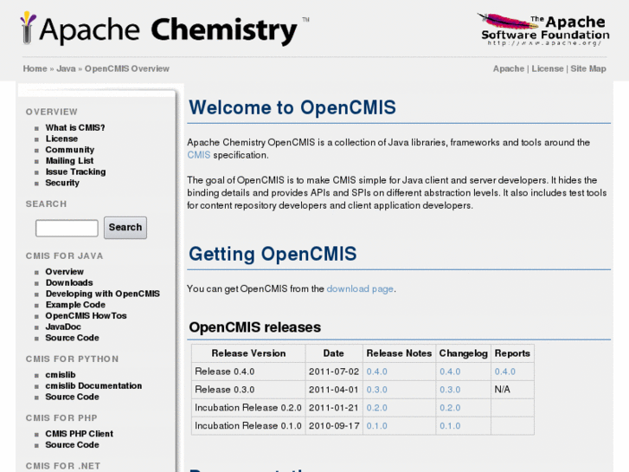Click the date 2010-09-17
The image size is (629, 472).
[334, 426]
